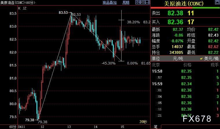Click the date 13 on the time axis
The image size is (220, 129).
(x=69, y=127)
